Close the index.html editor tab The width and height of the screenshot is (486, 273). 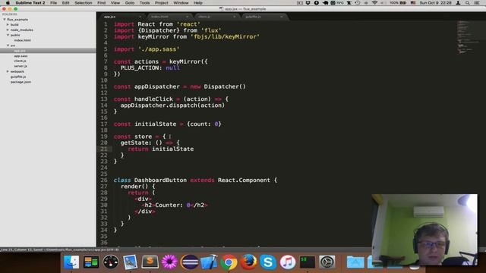point(188,17)
